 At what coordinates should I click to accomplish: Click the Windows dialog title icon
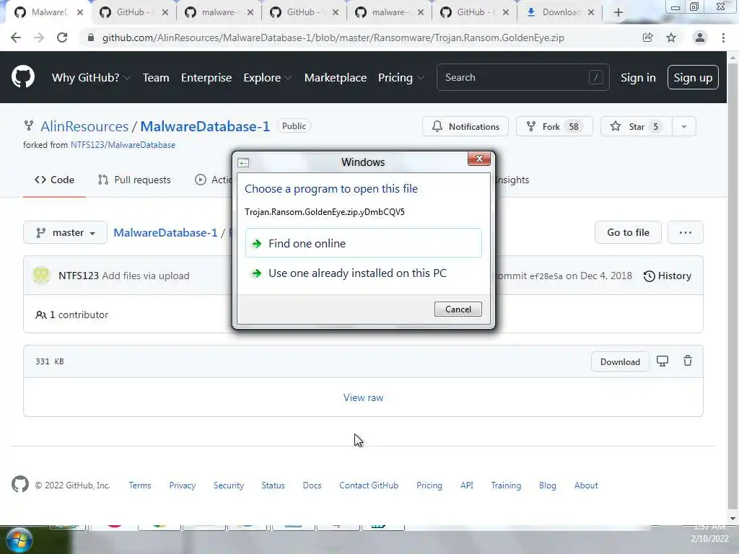[243, 163]
